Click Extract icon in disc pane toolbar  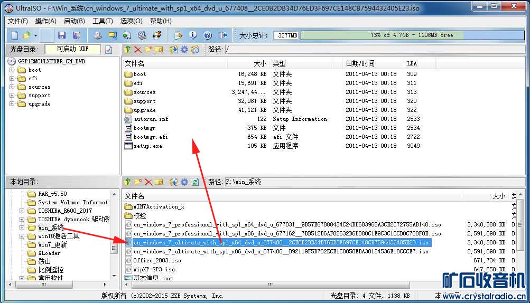click(x=174, y=50)
